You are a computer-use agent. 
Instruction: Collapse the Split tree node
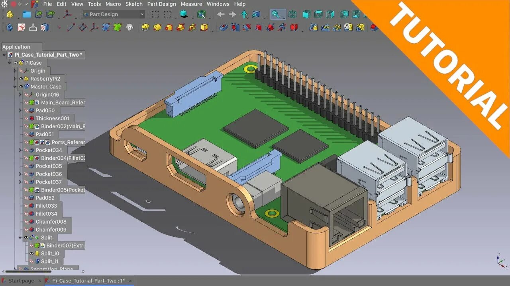[20, 238]
